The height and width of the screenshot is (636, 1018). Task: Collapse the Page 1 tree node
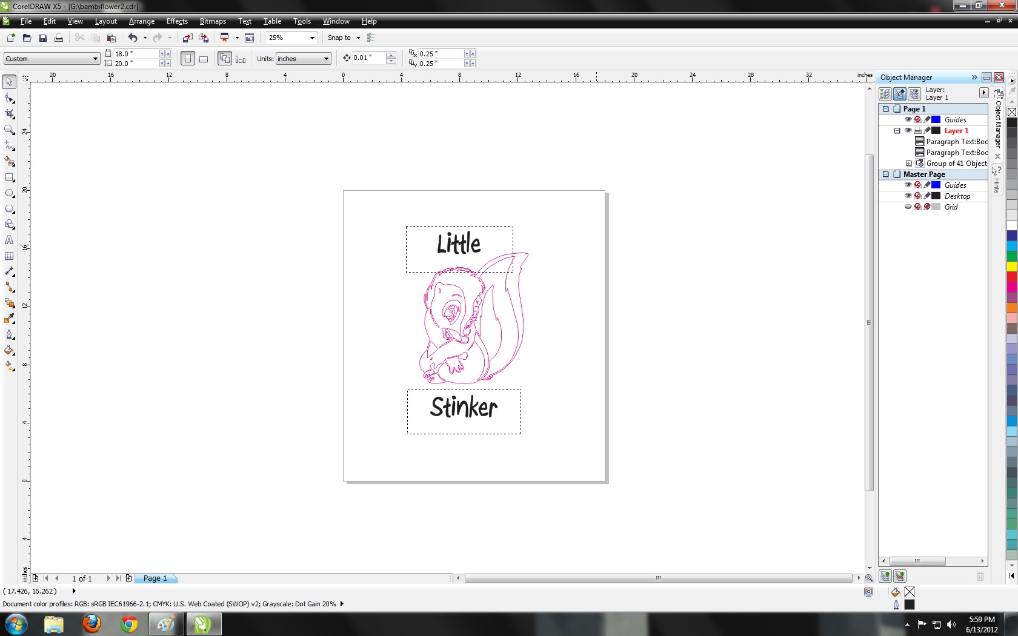885,108
